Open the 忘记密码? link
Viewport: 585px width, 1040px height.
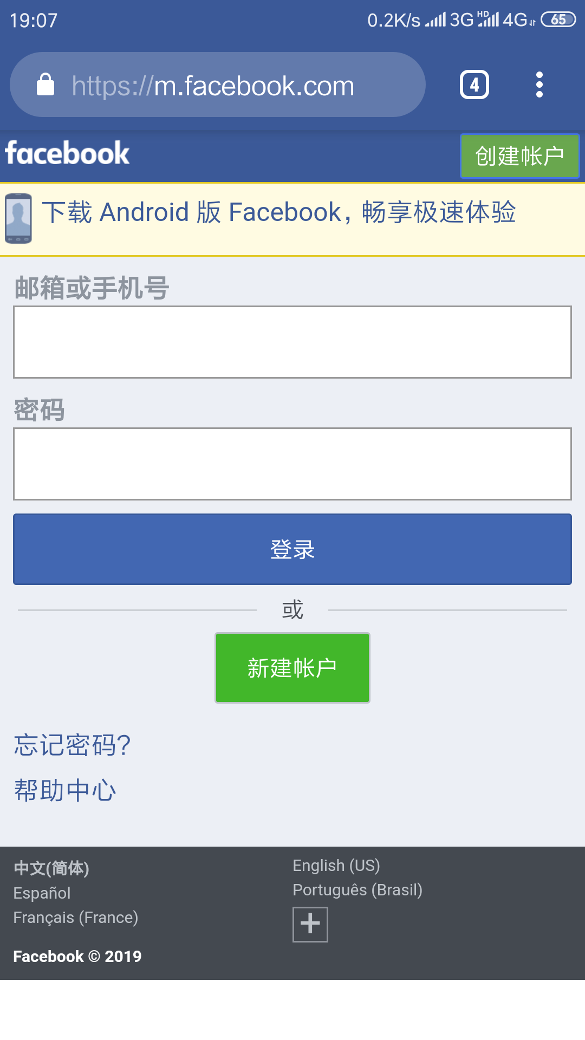pos(72,745)
